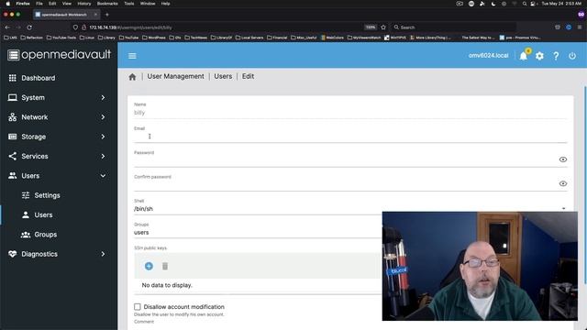This screenshot has height=330, width=587.
Task: Show the Password field contents
Action: 562,159
